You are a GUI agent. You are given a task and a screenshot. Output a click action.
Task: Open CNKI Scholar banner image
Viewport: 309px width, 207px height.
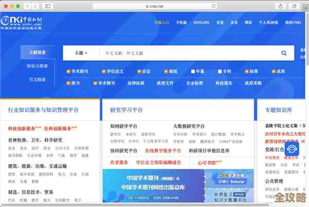point(230,179)
